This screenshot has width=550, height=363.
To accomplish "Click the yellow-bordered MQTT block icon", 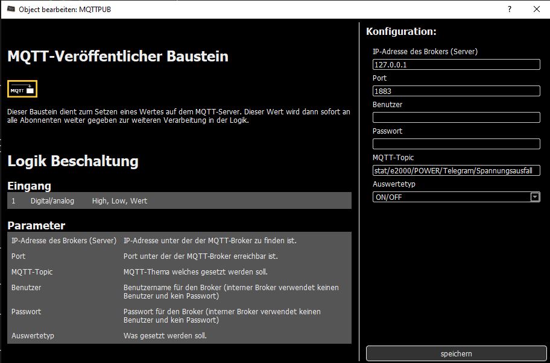I will tap(22, 89).
